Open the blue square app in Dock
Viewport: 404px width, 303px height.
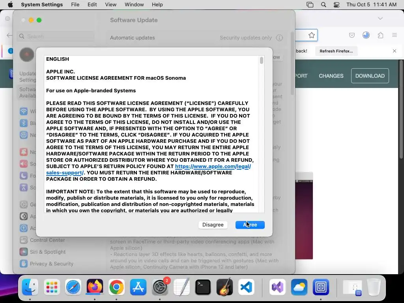pyautogui.click(x=321, y=287)
